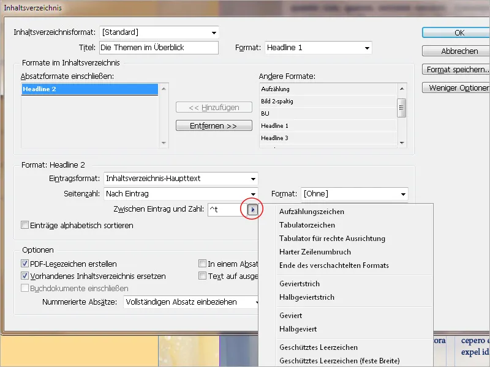490x367 pixels.
Task: Click the down scroll arrow of Andere Formate
Action: pyautogui.click(x=401, y=142)
